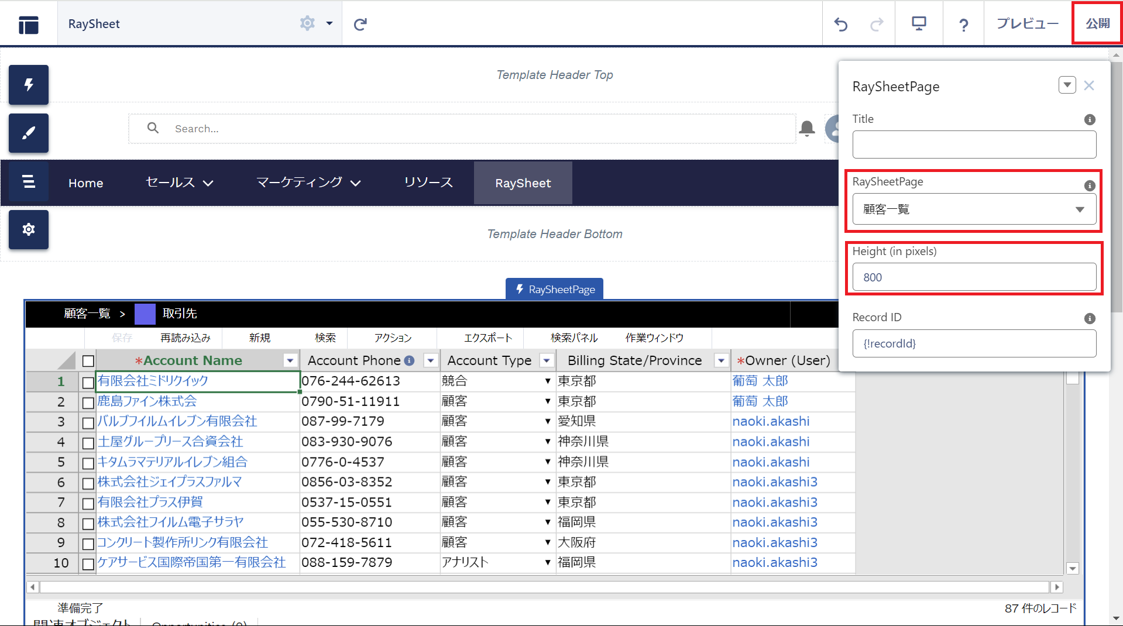Check the row 5 checkbox
Screen dimensions: 1123x626
coord(88,463)
